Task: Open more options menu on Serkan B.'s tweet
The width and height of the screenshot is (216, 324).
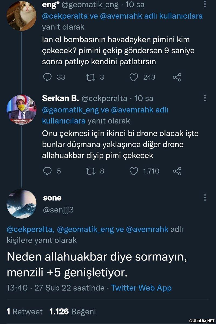Action: [205, 98]
